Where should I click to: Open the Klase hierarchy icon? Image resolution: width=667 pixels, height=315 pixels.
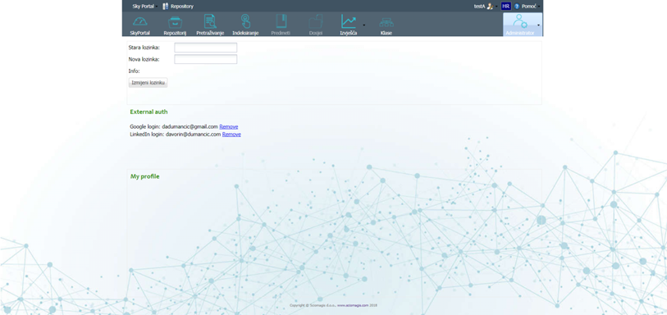tap(386, 22)
